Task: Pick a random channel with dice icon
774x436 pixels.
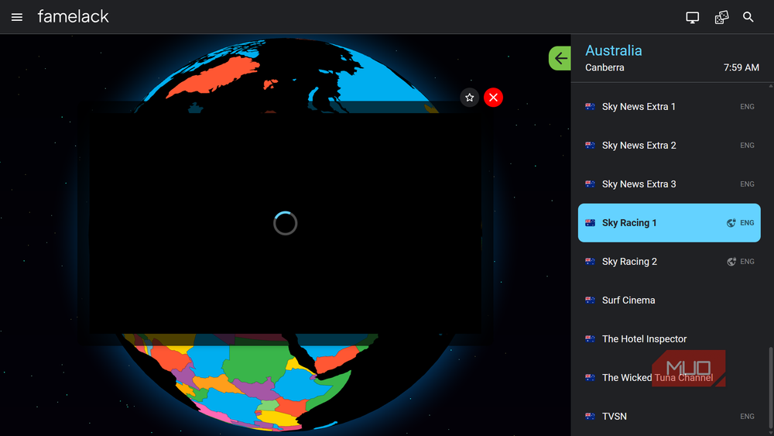Action: [x=721, y=17]
